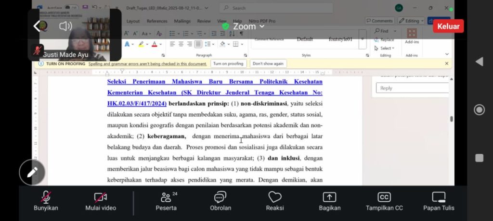Open the document filename dropdown arrow
The height and width of the screenshot is (221, 493).
[206, 8]
